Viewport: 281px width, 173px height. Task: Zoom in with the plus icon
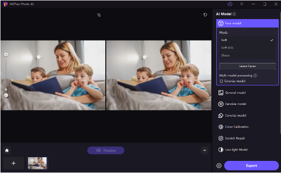[x=6, y=55]
